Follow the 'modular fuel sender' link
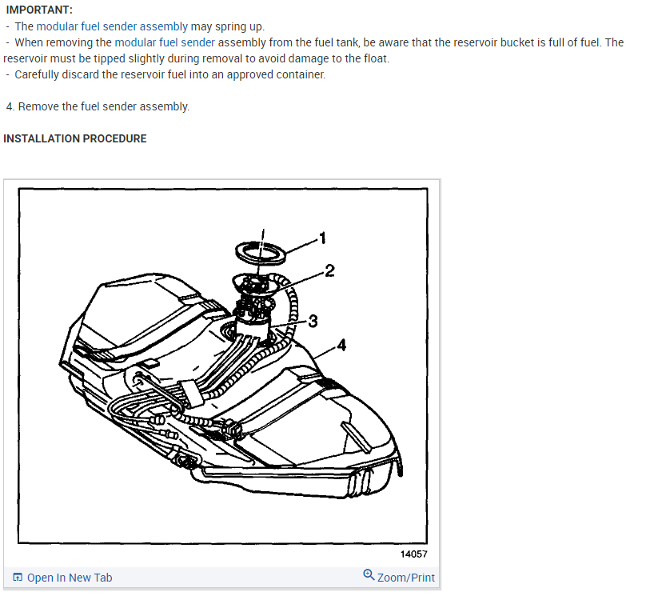This screenshot has width=646, height=596. tap(165, 42)
